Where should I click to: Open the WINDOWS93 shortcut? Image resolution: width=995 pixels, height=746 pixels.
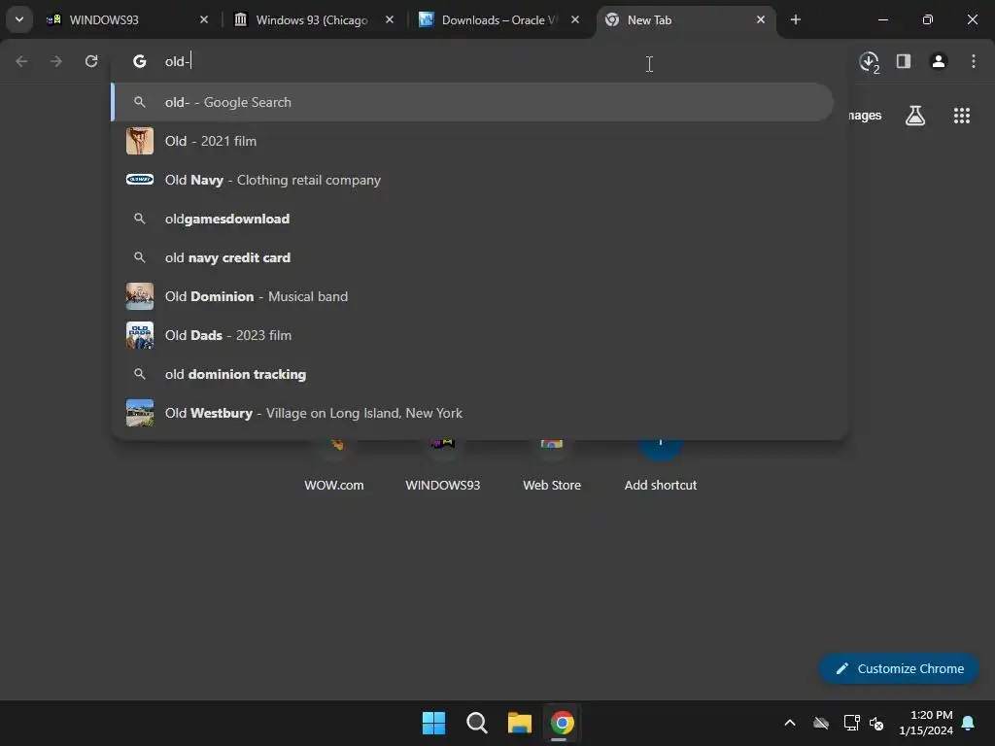point(443,466)
